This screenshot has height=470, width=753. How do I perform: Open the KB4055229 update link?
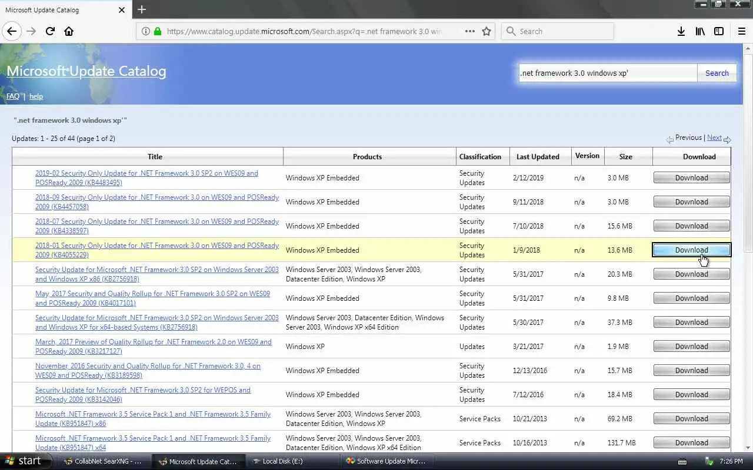click(157, 250)
